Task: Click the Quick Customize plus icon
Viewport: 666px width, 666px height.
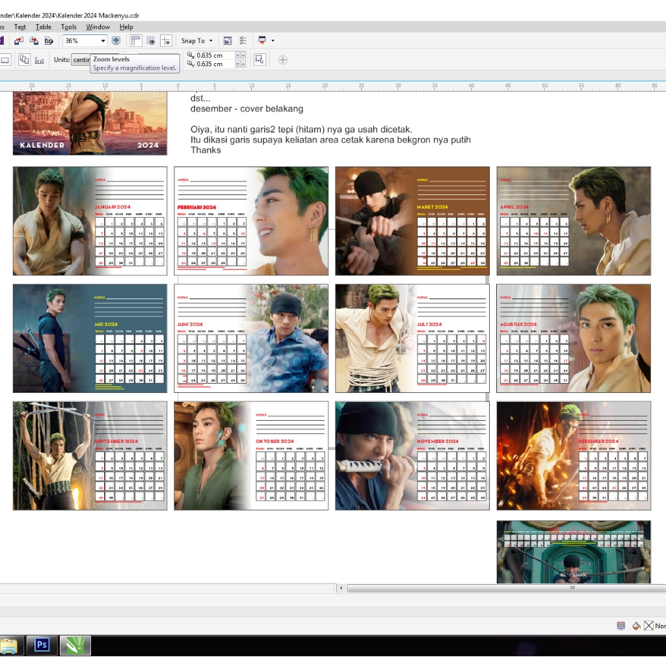Action: point(283,60)
